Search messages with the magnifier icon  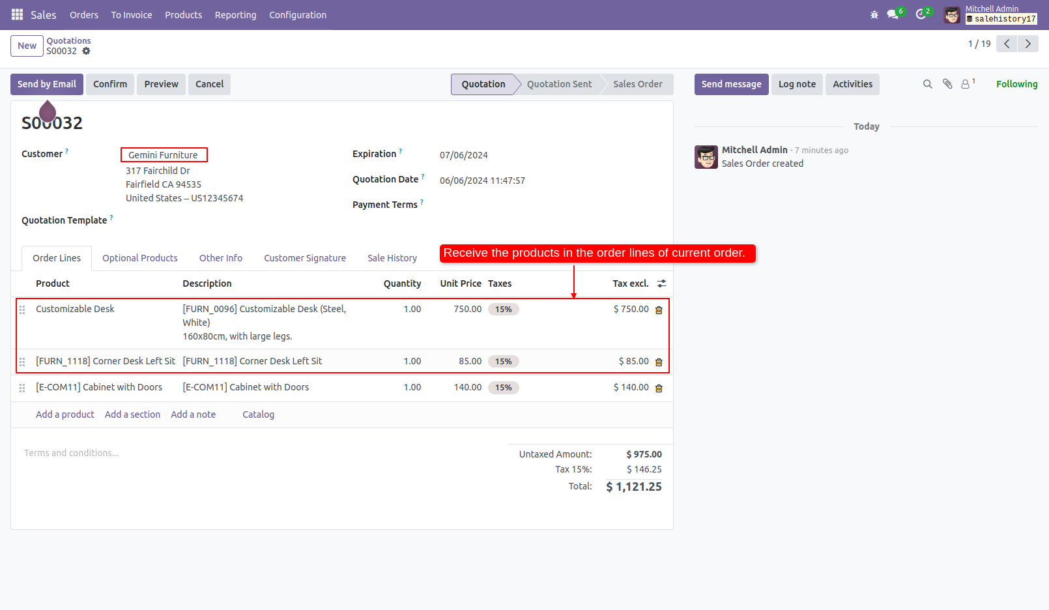coord(927,84)
